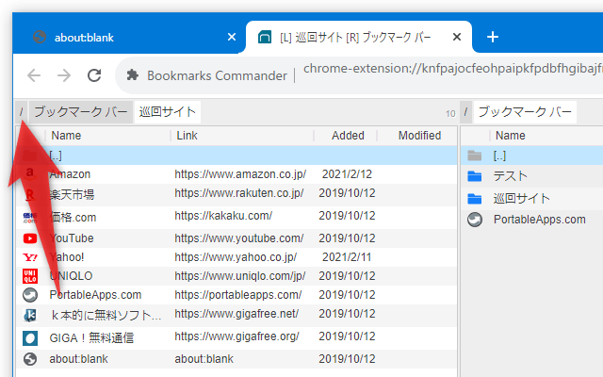The image size is (603, 377).
Task: Click the Bookmarks Commander extension puzzle icon
Action: tap(132, 75)
